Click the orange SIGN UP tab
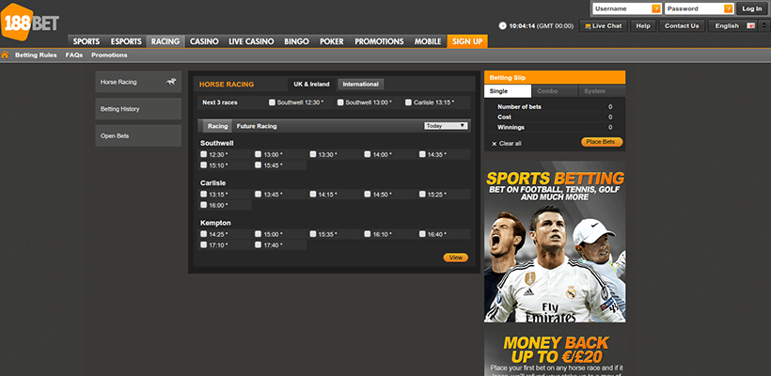 pos(467,41)
